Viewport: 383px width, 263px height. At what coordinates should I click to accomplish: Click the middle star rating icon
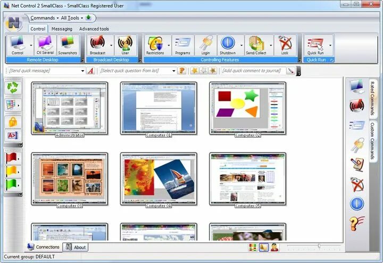click(203, 71)
